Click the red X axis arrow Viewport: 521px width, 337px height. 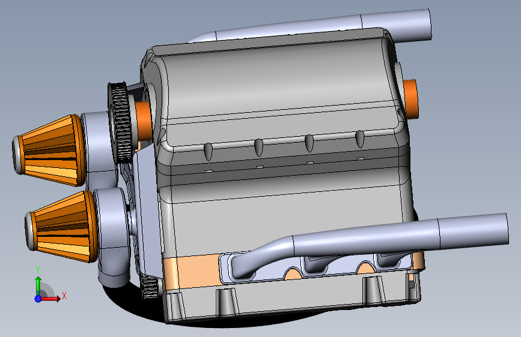point(50,298)
